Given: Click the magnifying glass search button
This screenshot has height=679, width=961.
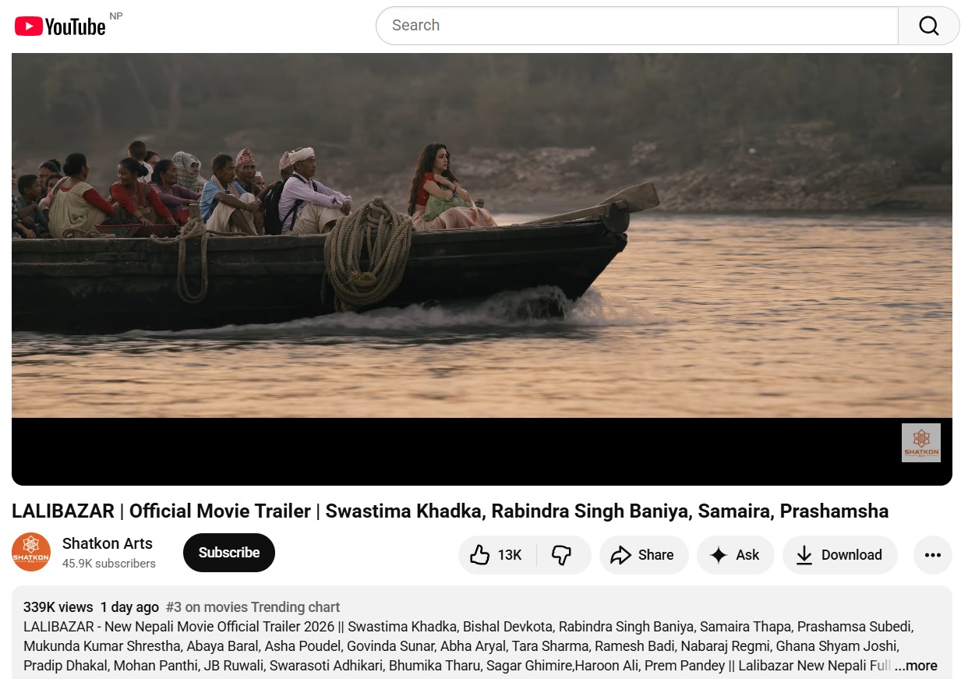Looking at the screenshot, I should tap(928, 26).
